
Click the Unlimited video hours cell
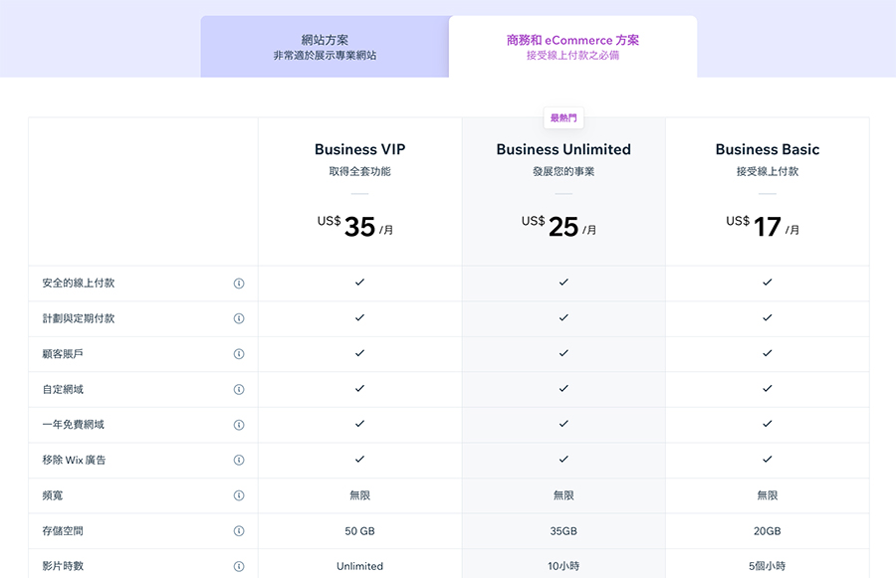click(359, 566)
